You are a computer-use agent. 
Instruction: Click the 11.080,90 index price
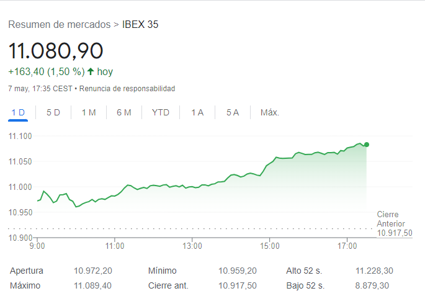[x=56, y=50]
